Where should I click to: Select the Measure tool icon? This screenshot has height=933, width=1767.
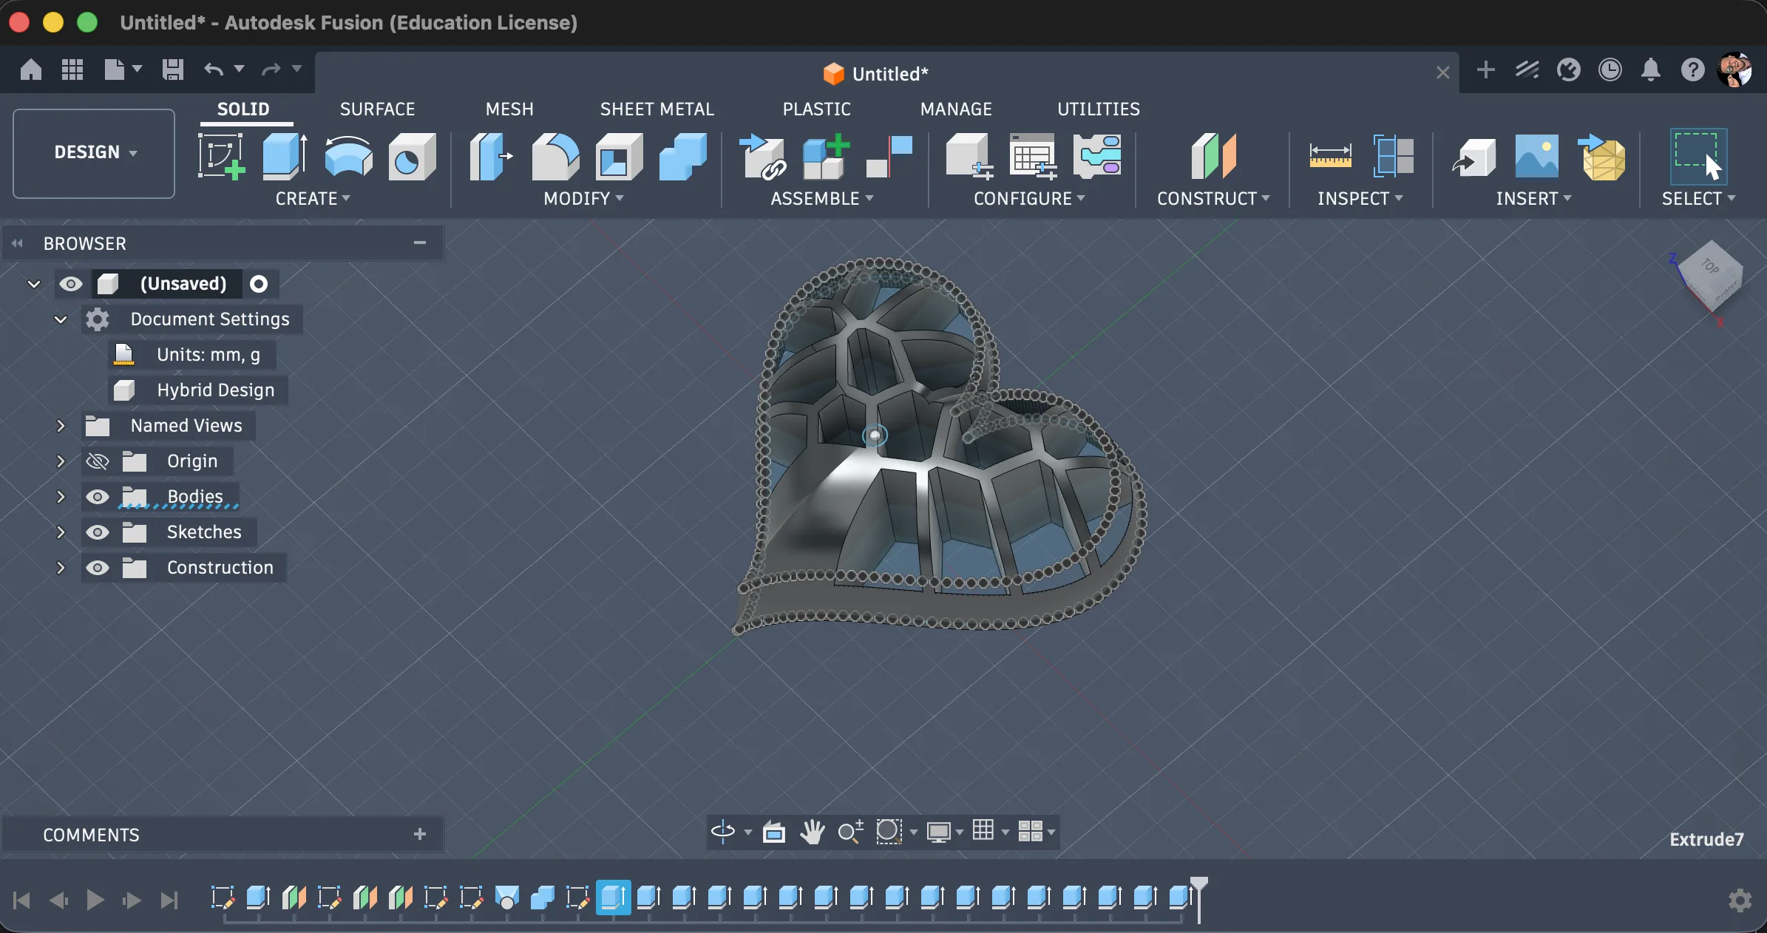[x=1330, y=156]
